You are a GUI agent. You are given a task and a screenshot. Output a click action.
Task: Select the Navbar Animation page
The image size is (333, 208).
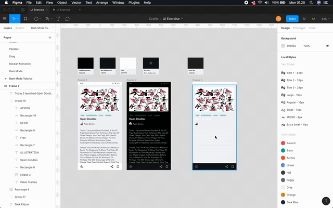(20, 64)
